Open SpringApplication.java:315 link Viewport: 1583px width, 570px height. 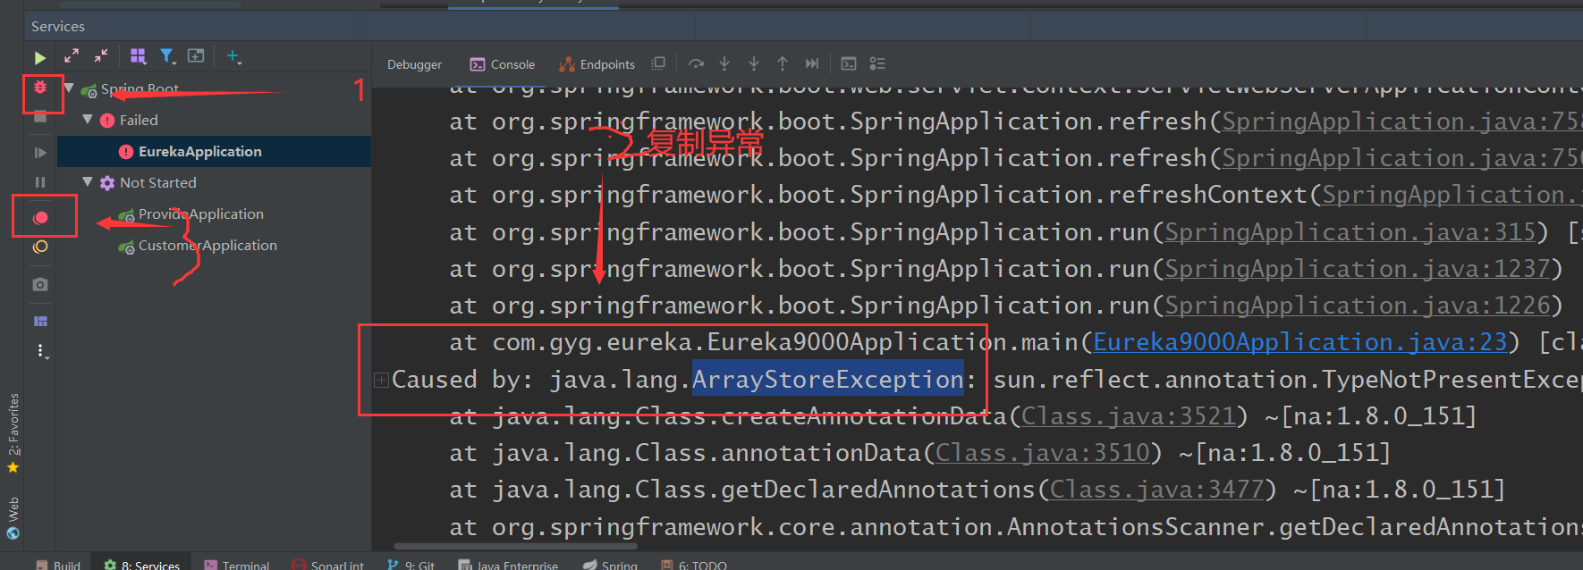(1350, 232)
